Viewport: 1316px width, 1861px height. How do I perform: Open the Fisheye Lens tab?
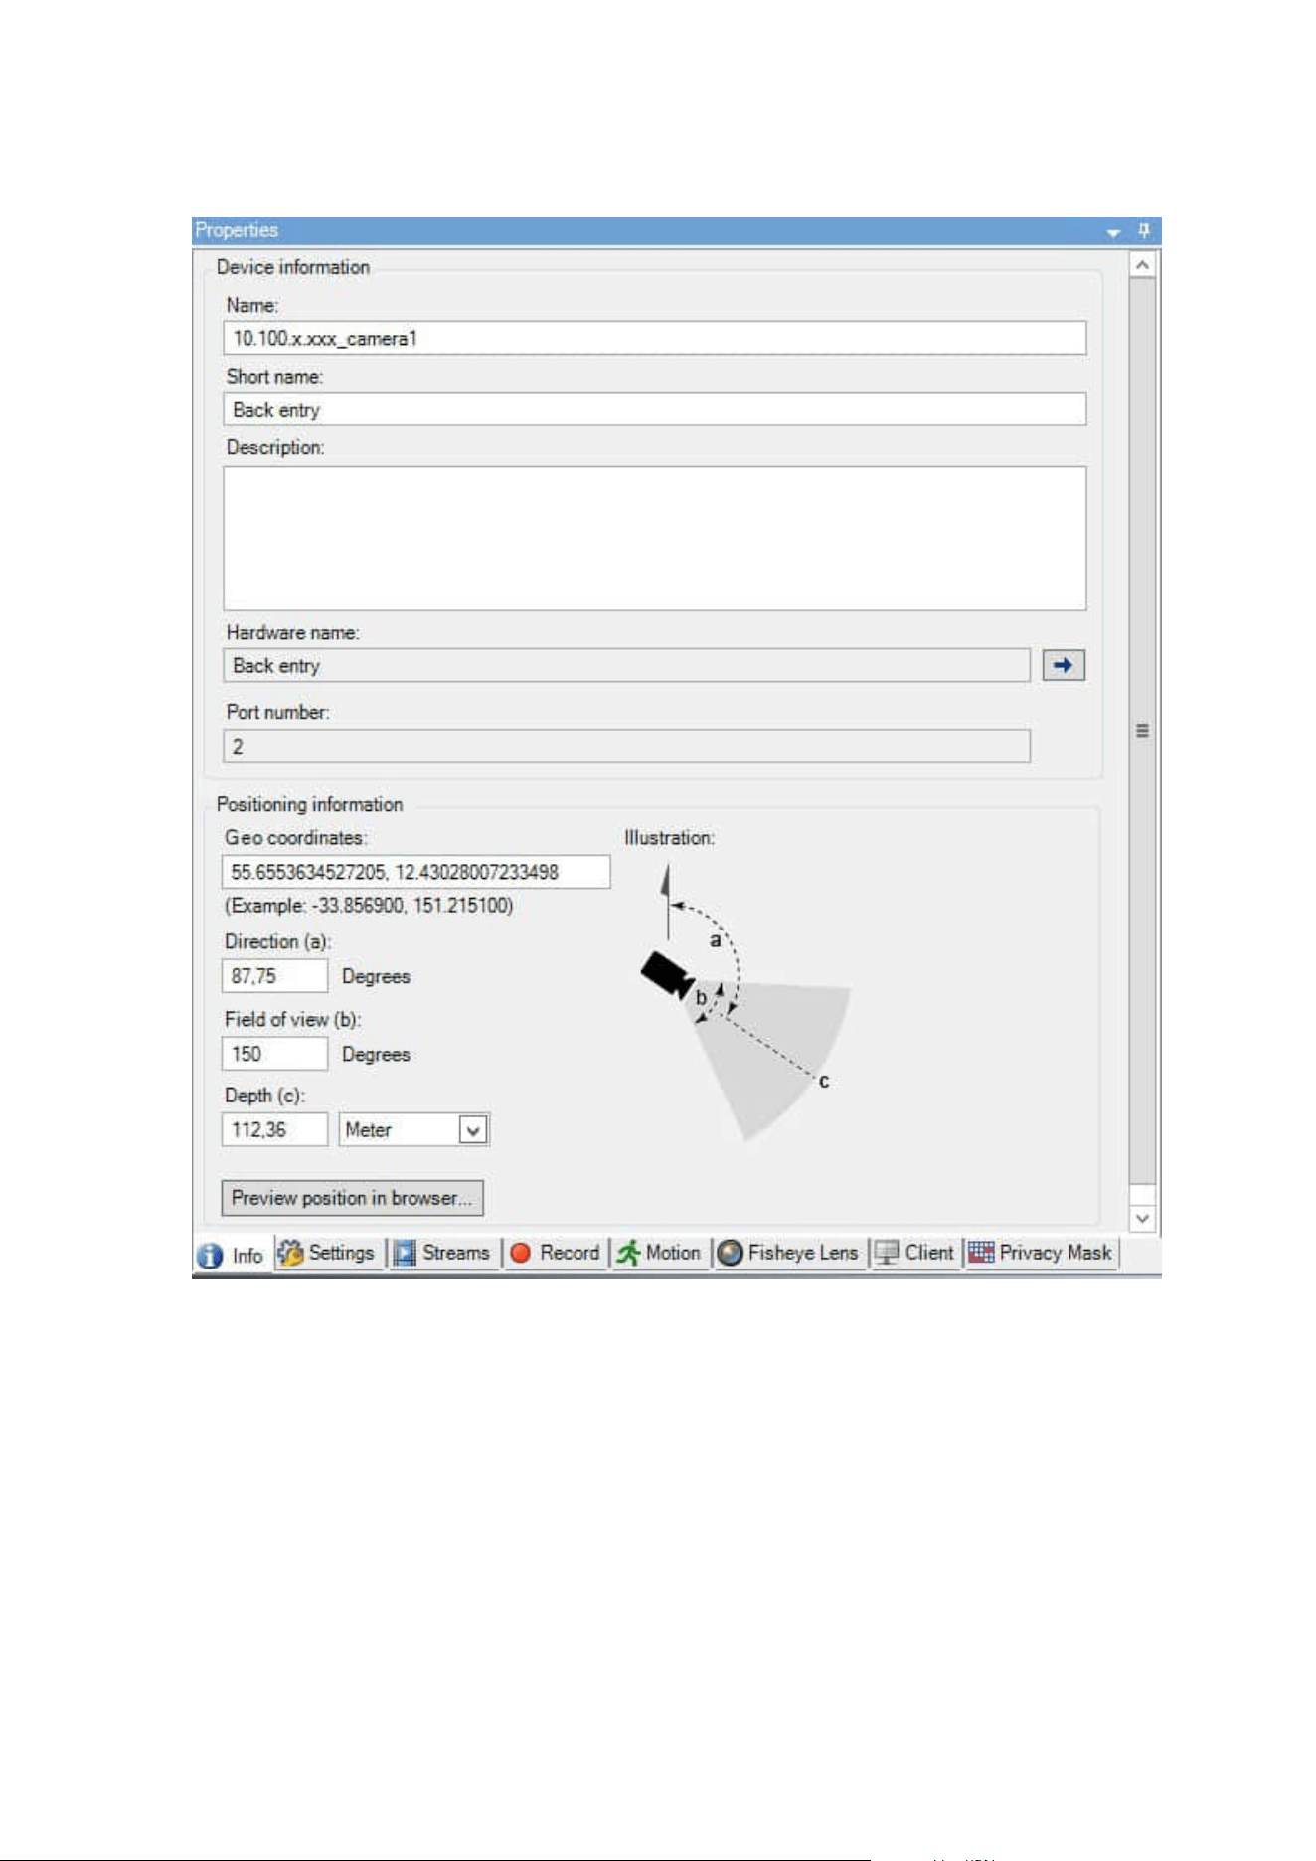[788, 1253]
